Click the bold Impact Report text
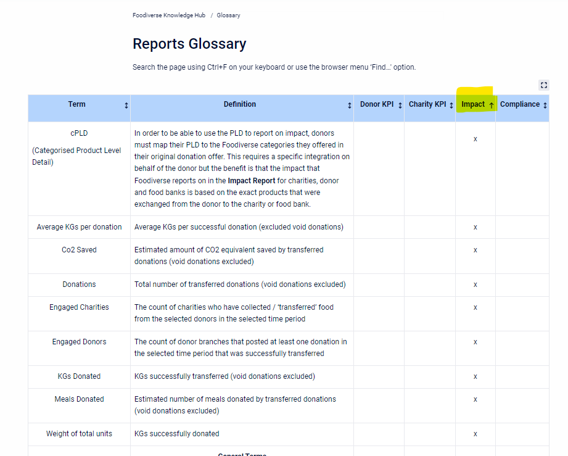Image resolution: width=568 pixels, height=456 pixels. click(252, 181)
